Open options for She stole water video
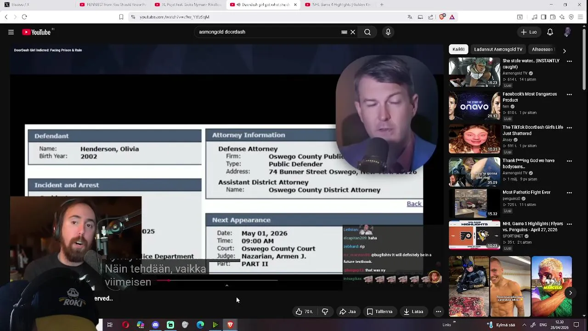 (569, 61)
